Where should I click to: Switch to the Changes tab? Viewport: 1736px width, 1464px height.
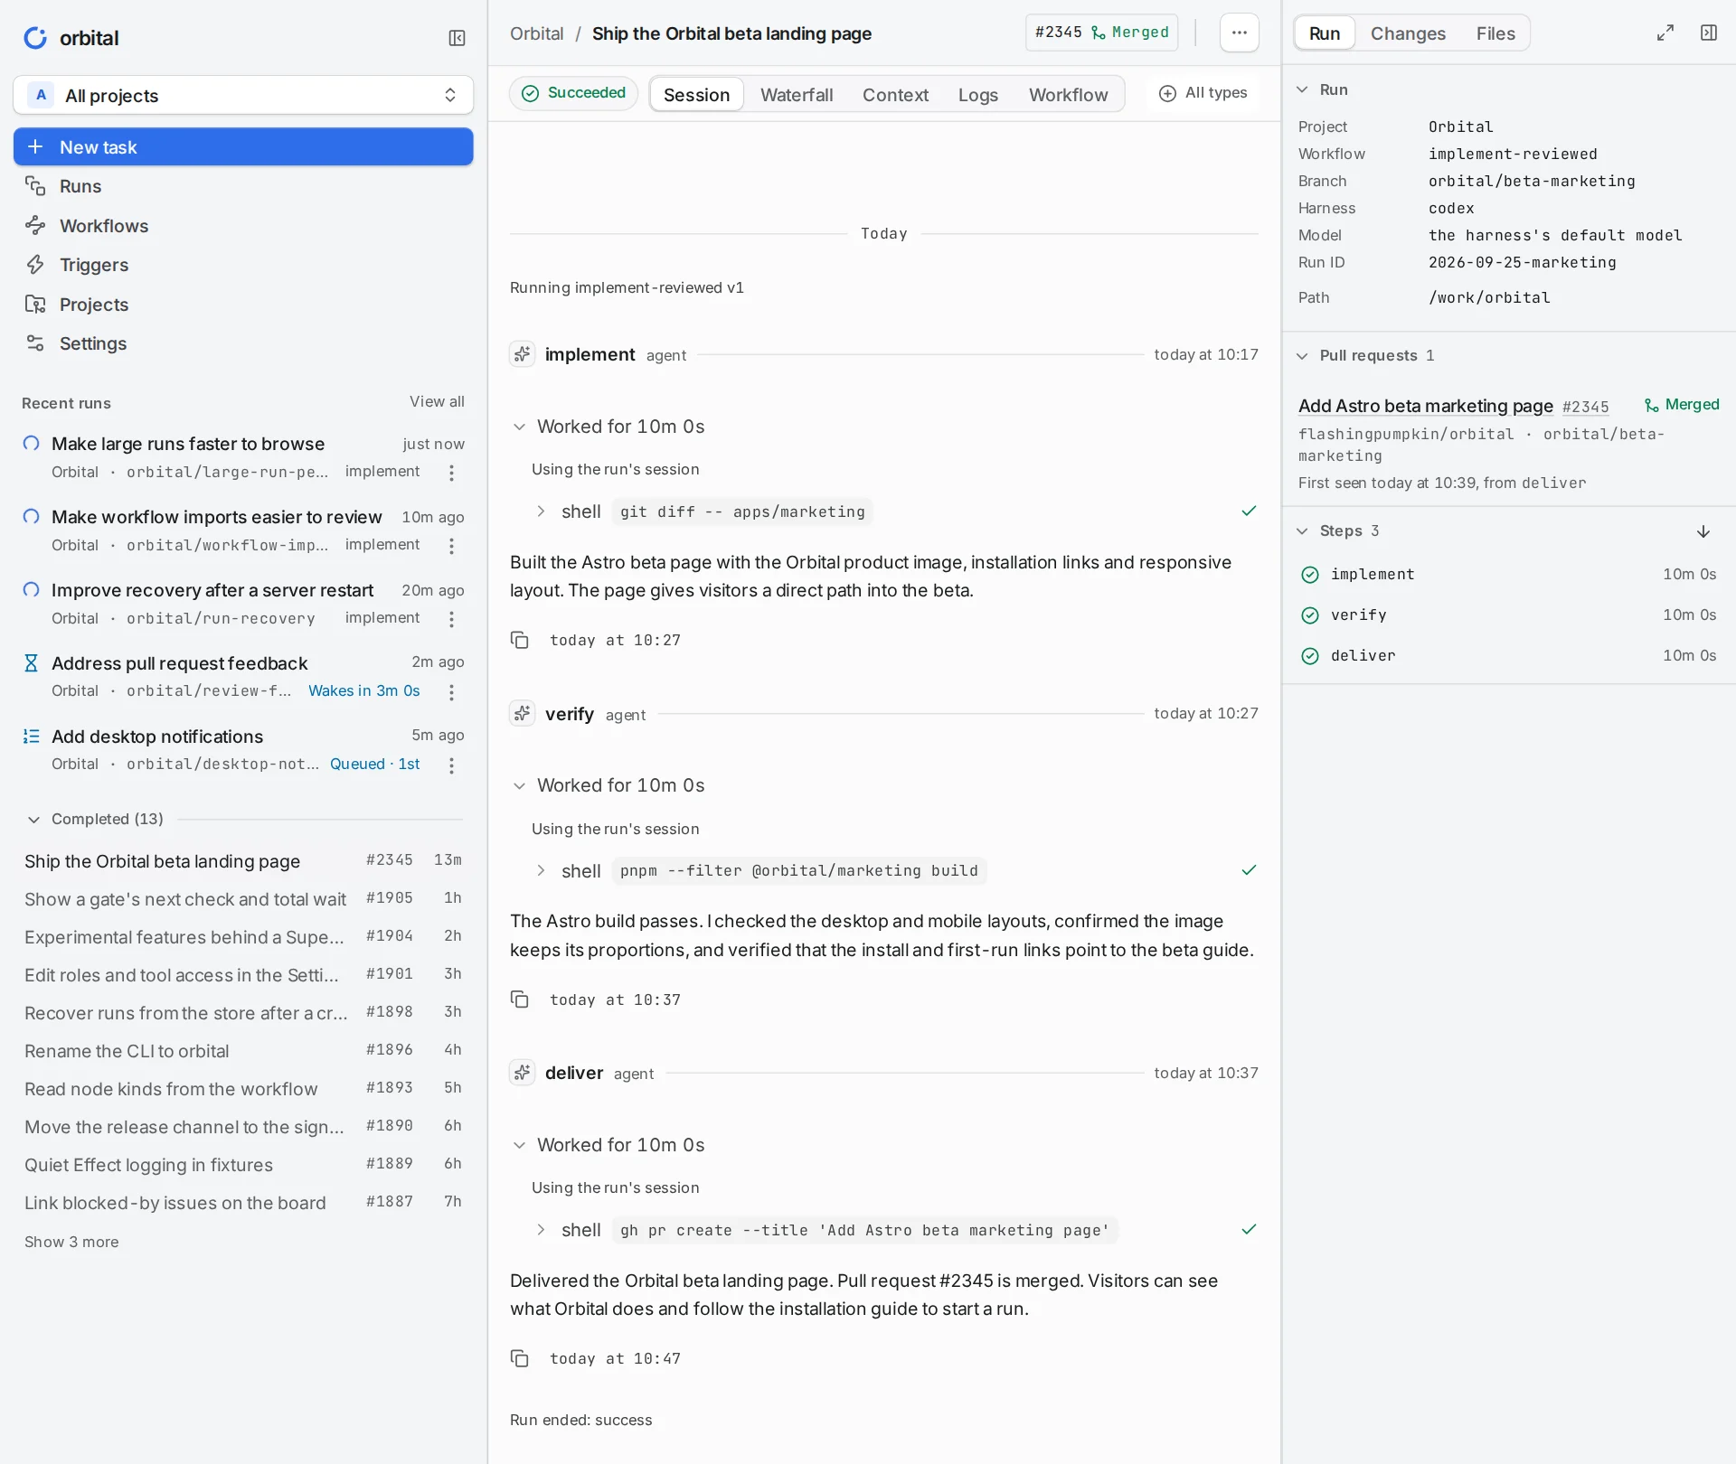1408,33
